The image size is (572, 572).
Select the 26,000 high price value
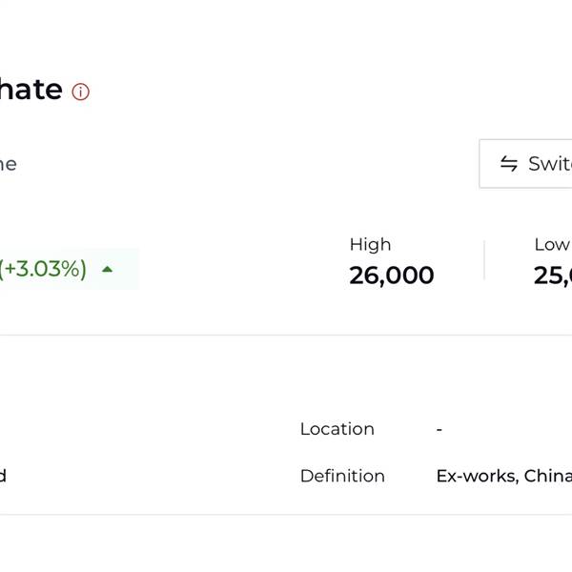pos(391,276)
